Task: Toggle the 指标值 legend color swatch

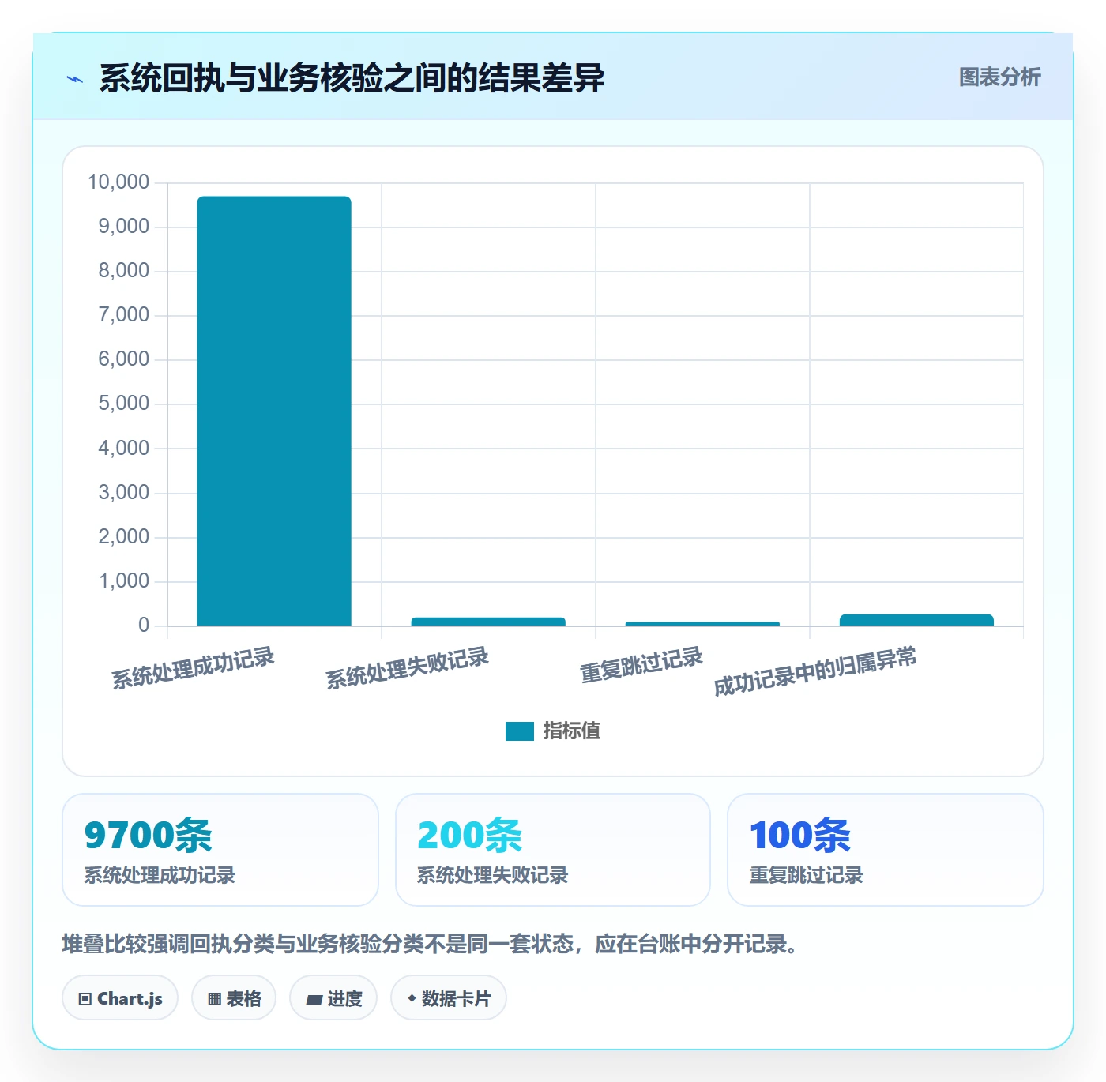Action: (520, 731)
